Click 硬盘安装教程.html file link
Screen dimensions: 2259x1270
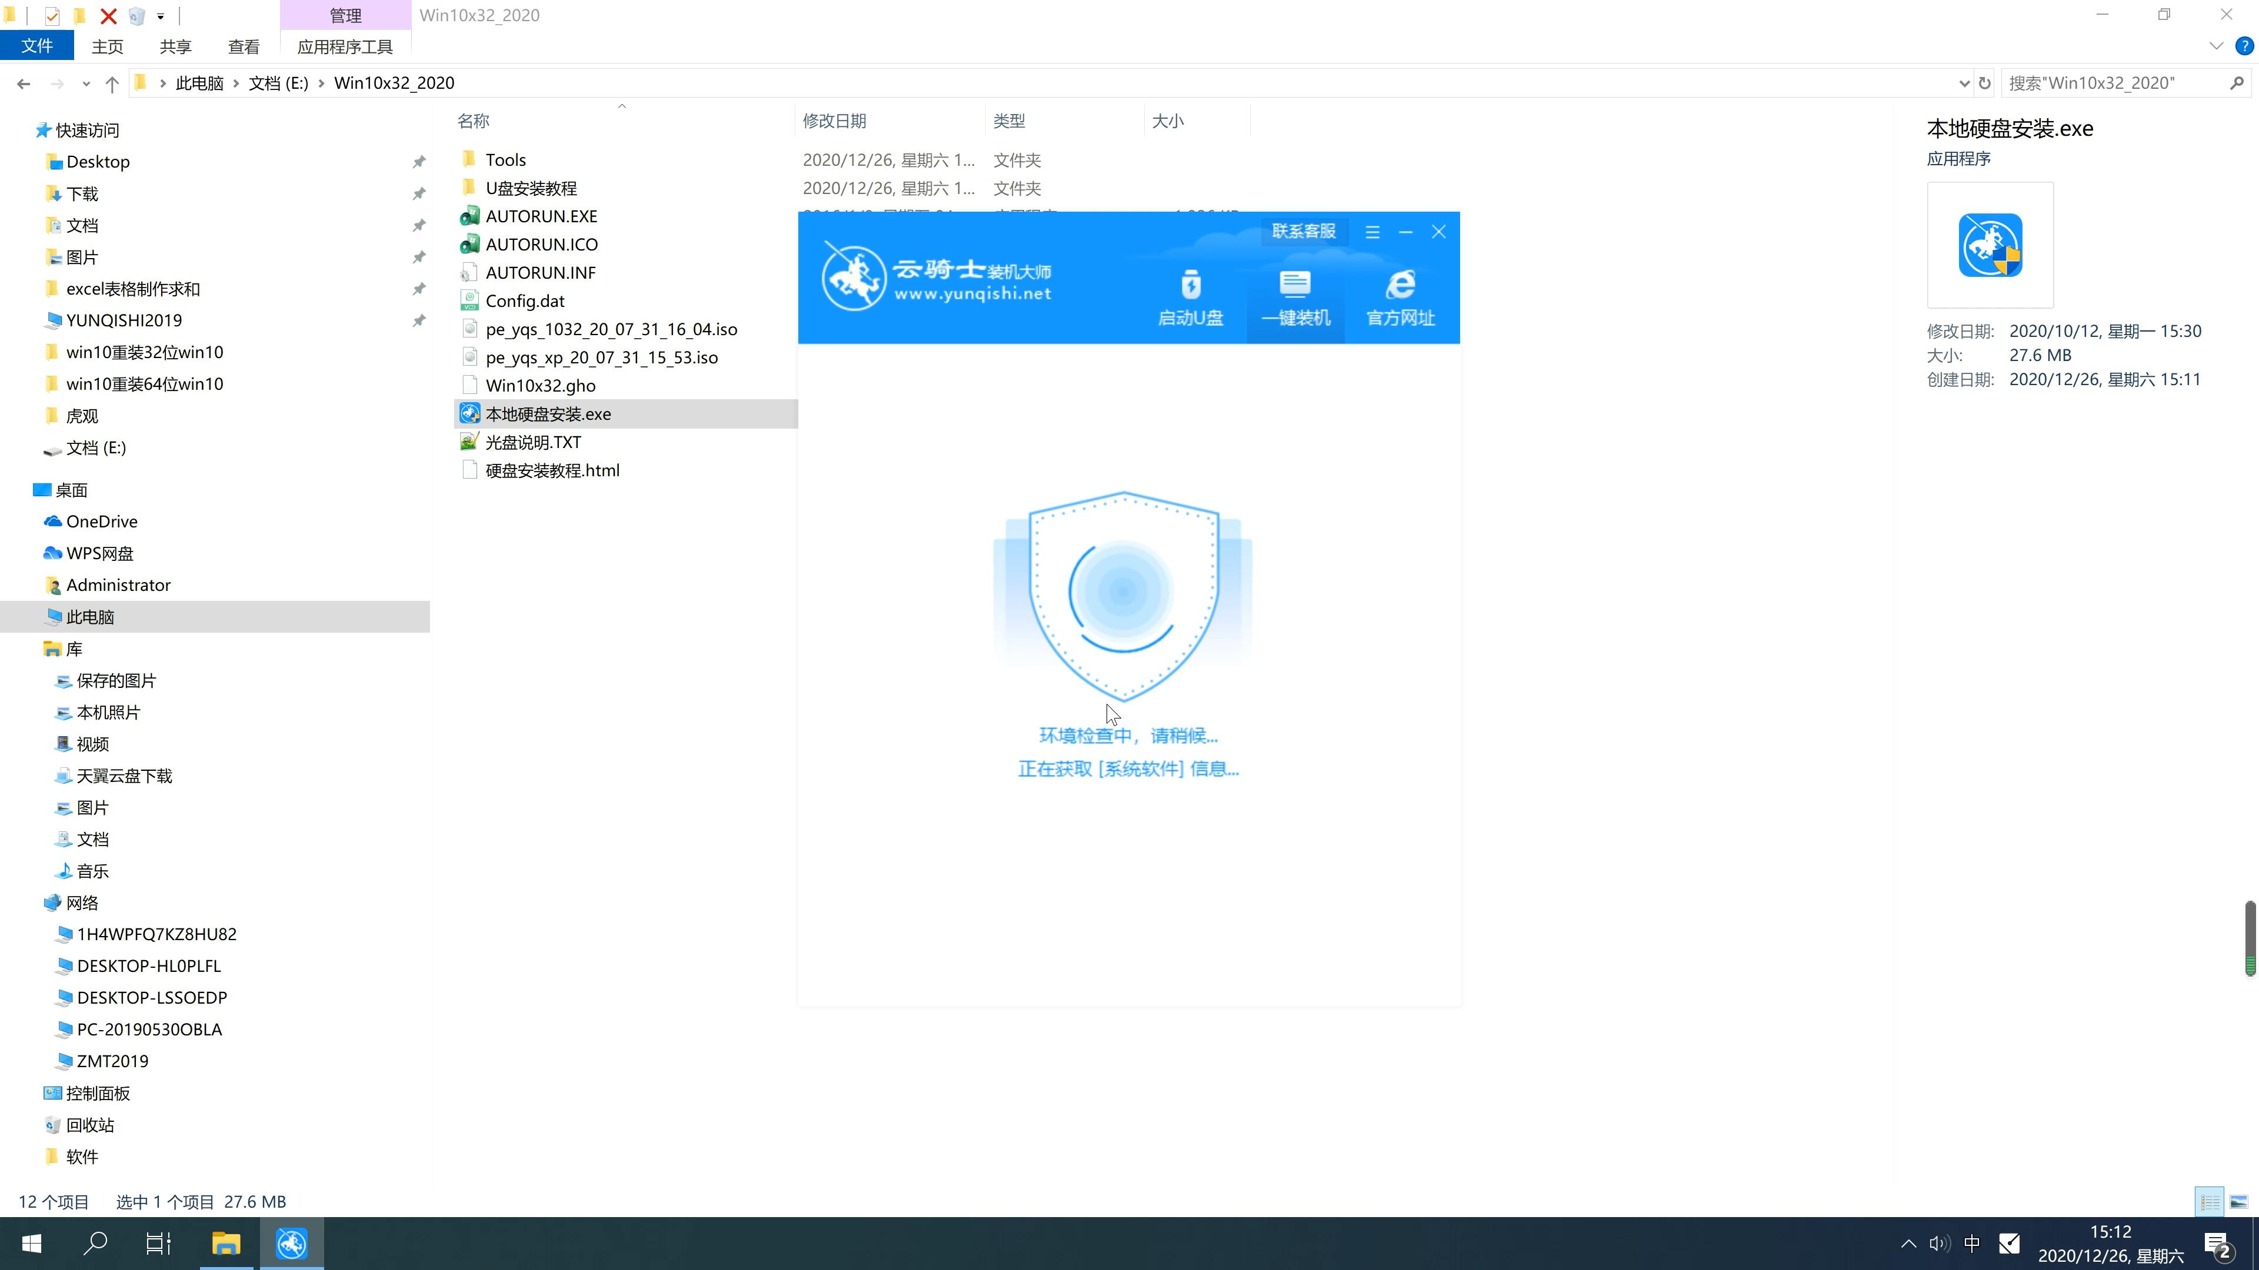click(x=552, y=470)
